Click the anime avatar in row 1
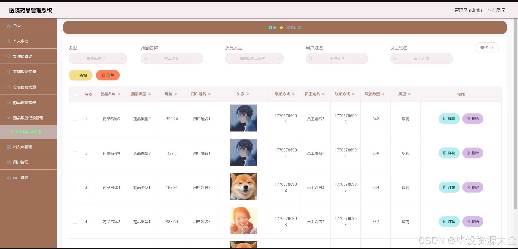Image resolution: width=518 pixels, height=249 pixels. 244,118
